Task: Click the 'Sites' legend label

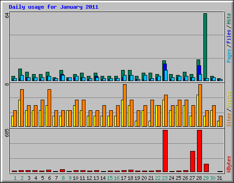Action: point(229,120)
